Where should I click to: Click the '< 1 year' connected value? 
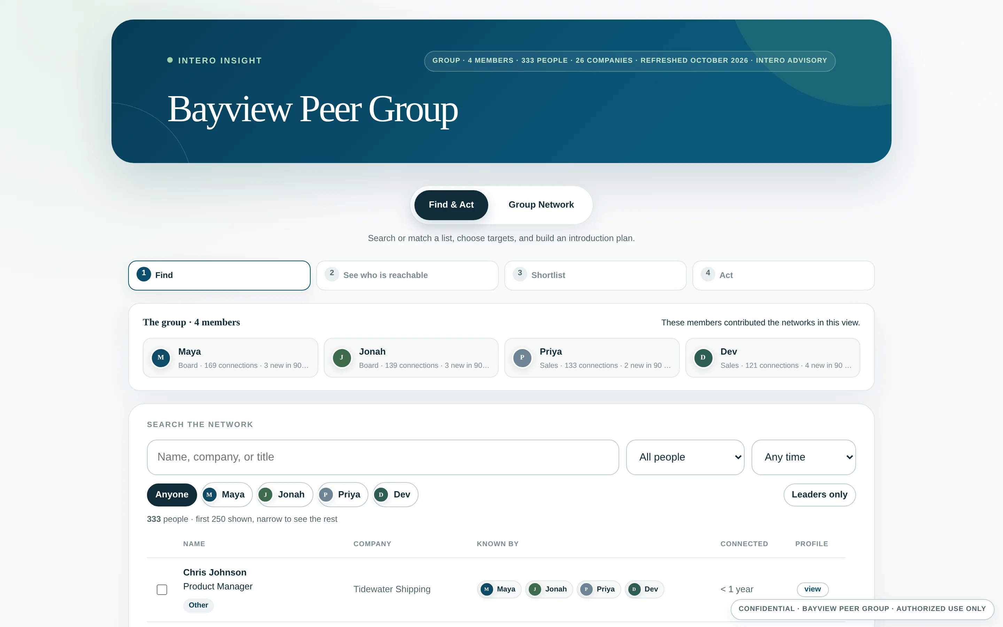tap(737, 589)
